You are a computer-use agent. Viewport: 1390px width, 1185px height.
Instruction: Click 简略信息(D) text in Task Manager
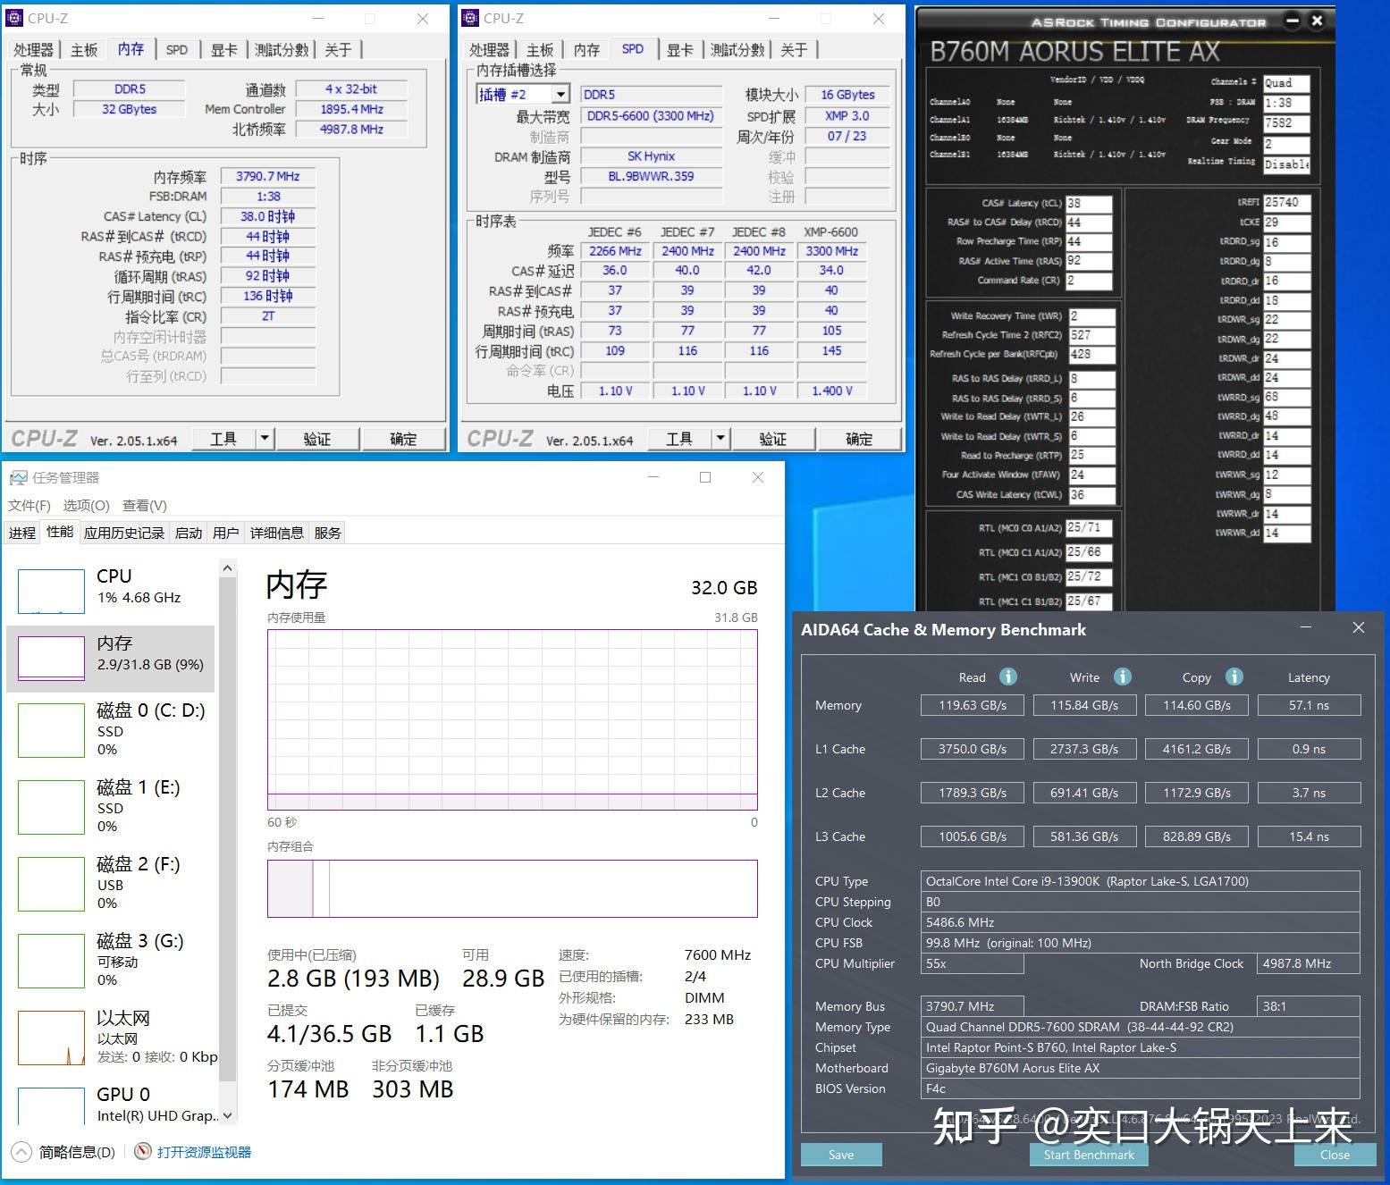point(77,1152)
